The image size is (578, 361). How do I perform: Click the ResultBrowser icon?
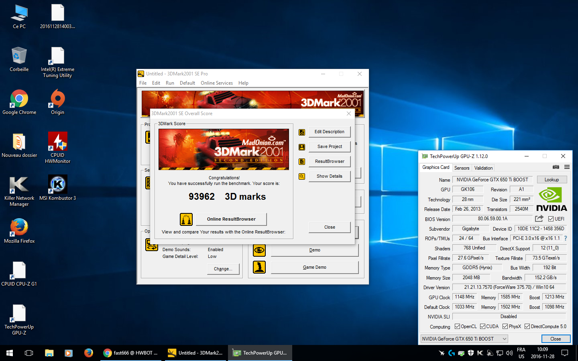click(302, 162)
